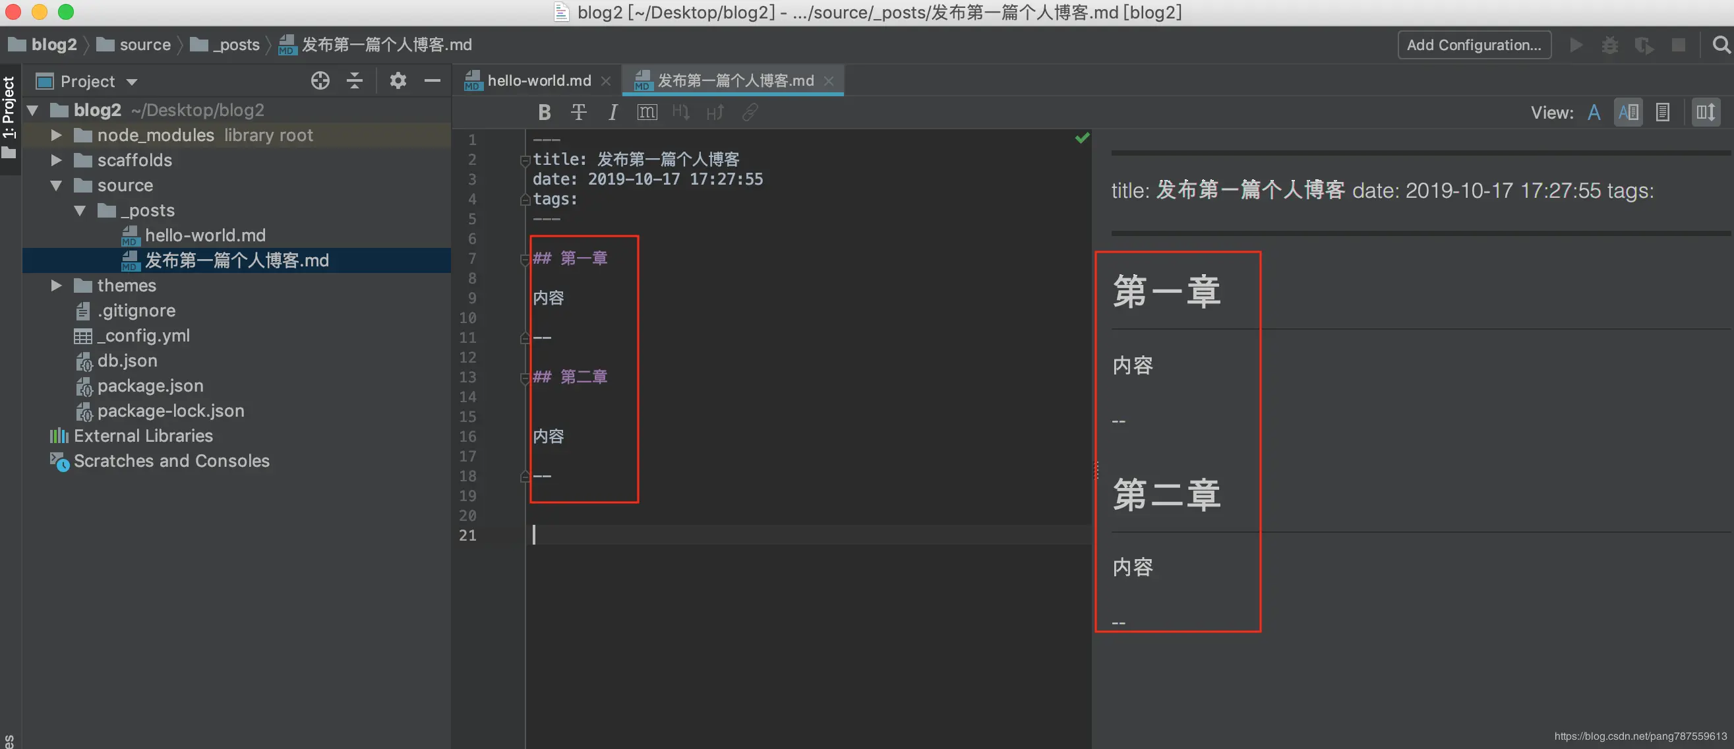Collapse the _posts folder

pyautogui.click(x=81, y=210)
